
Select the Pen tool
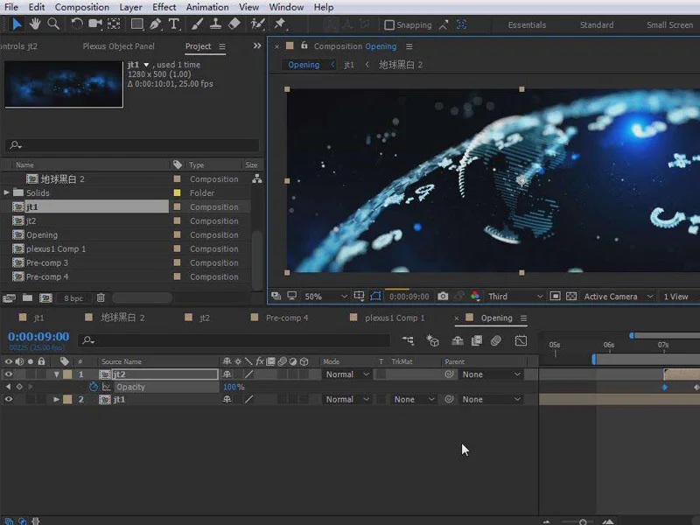coord(156,24)
